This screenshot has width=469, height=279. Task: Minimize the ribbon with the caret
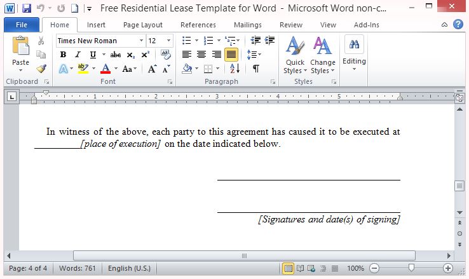[x=444, y=25]
